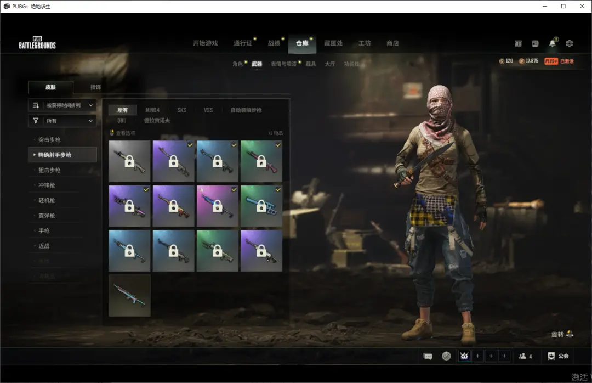Click the 查看选项 view options mouse icon

112,133
